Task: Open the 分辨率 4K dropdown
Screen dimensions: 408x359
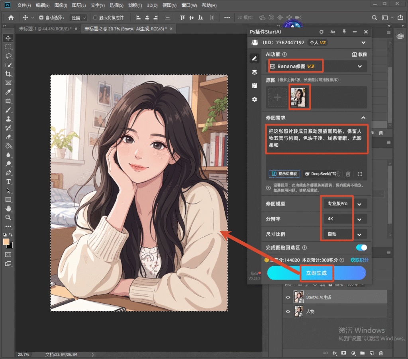Action: 345,219
